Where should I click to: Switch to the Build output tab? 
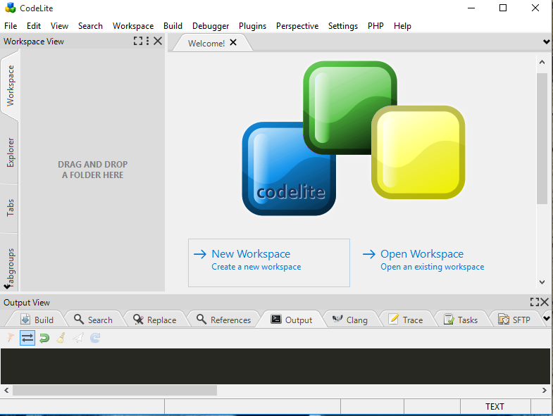(x=37, y=320)
